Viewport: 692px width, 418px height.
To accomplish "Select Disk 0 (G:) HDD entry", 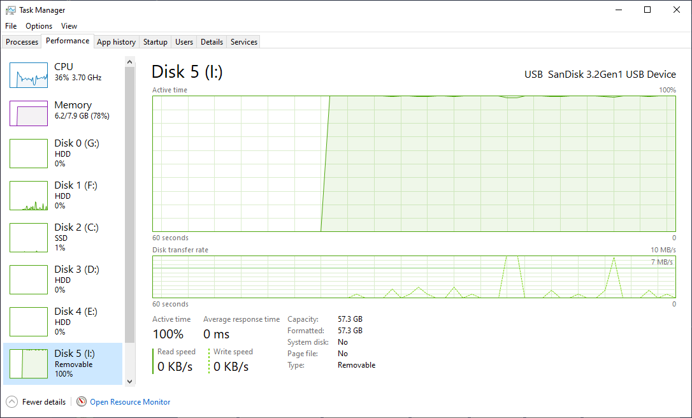I will (62, 153).
